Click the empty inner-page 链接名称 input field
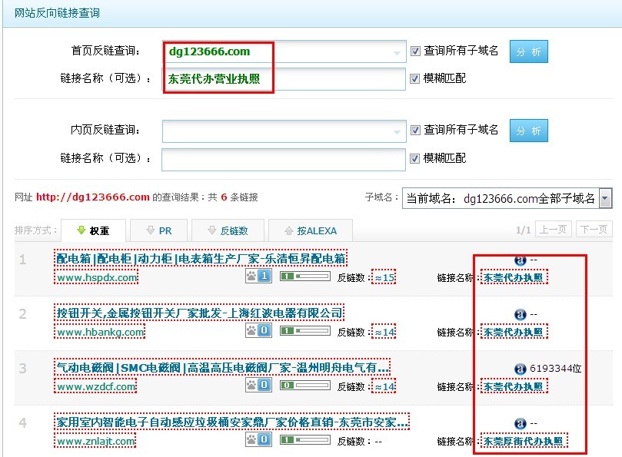The width and height of the screenshot is (622, 457). (x=284, y=159)
